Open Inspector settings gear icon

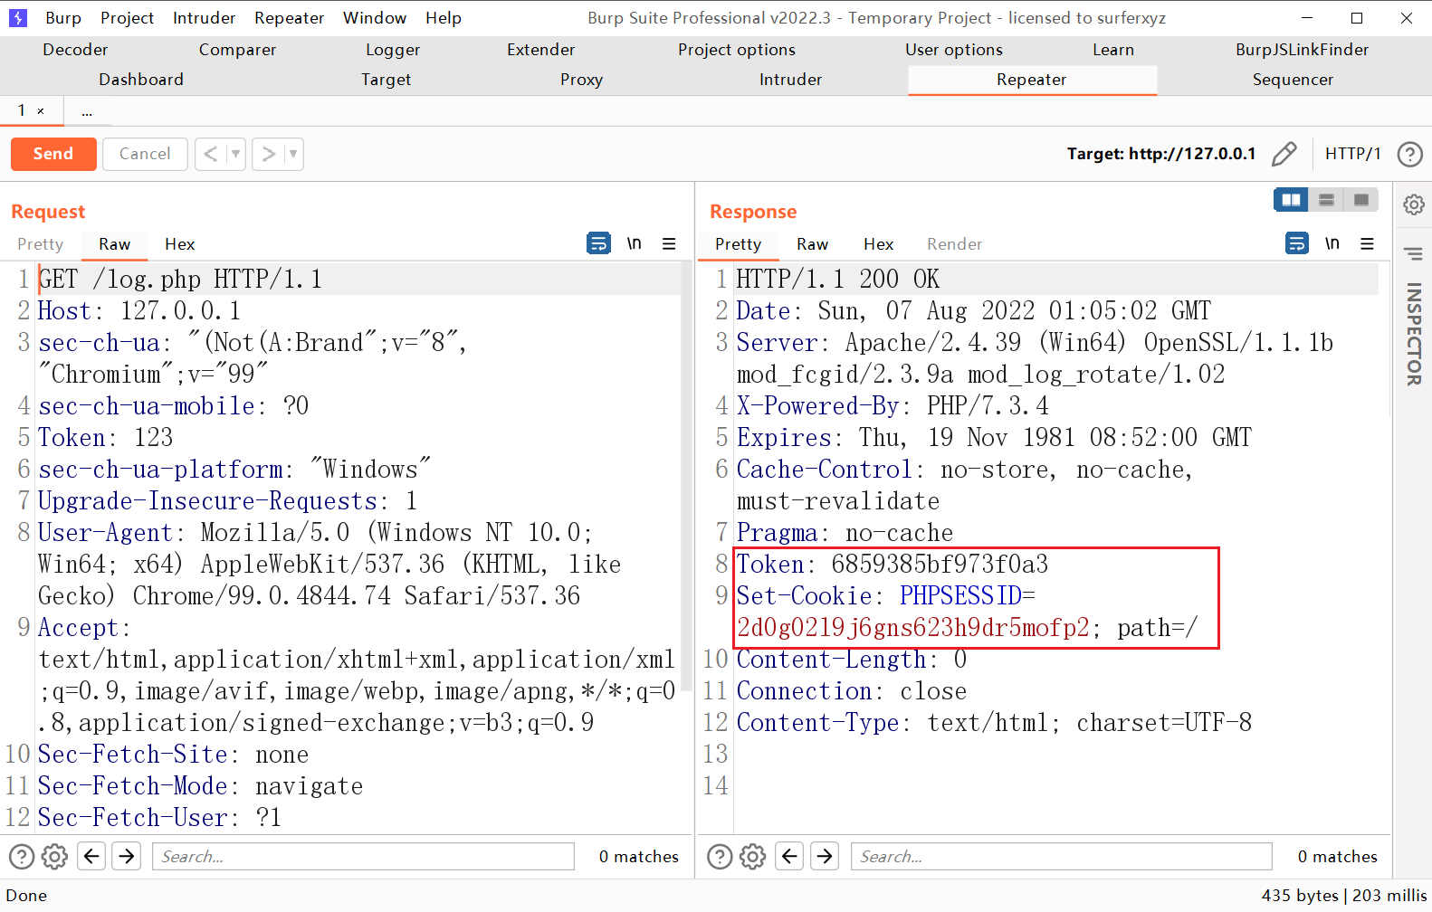click(x=1413, y=204)
